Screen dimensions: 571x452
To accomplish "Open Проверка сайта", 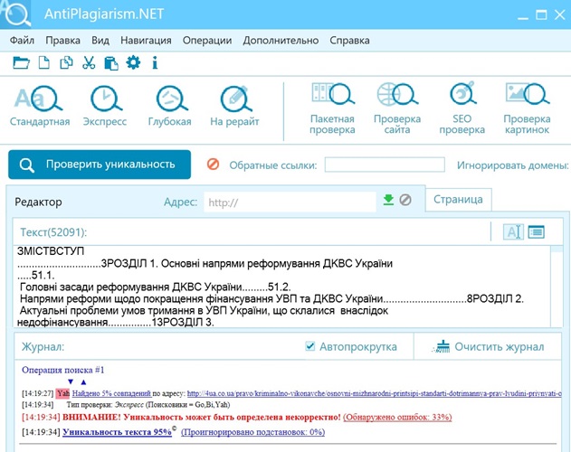I will click(x=397, y=108).
